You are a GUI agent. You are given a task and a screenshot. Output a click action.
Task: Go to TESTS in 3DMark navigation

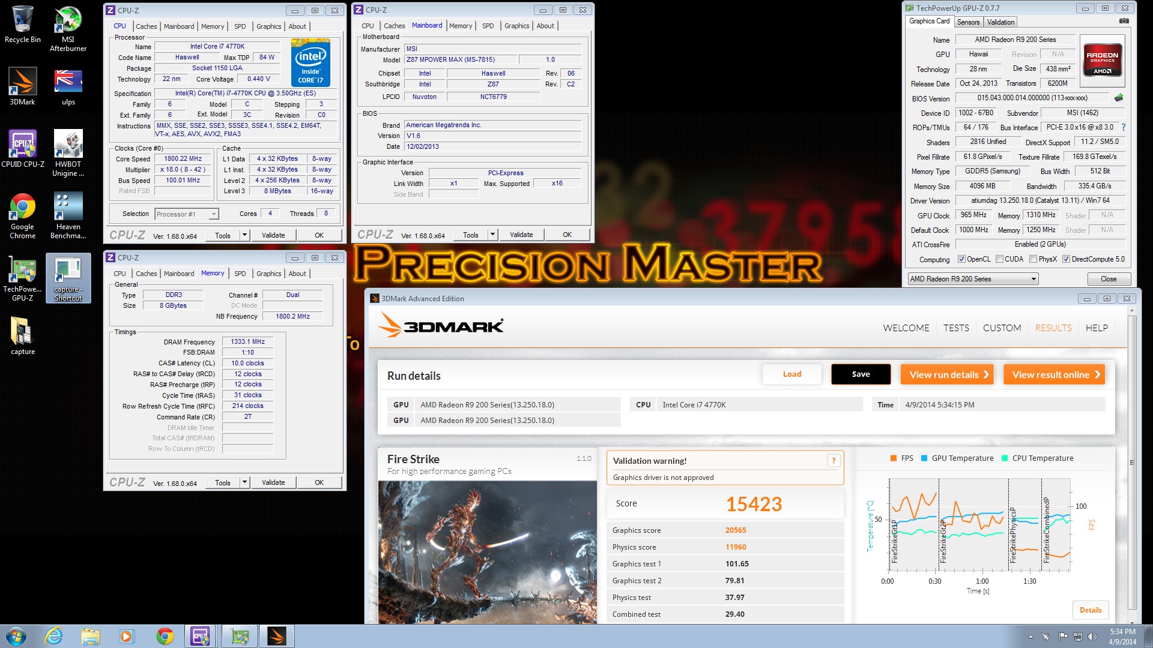(956, 328)
